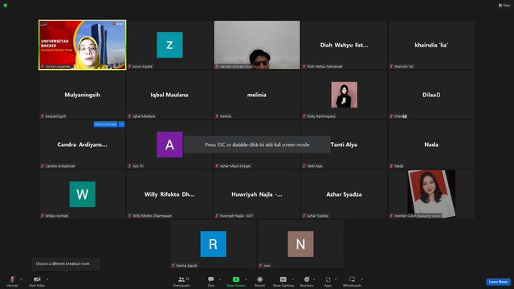The width and height of the screenshot is (514, 289).
Task: Click the Choose a different breakout room tooltip
Action: (x=66, y=264)
